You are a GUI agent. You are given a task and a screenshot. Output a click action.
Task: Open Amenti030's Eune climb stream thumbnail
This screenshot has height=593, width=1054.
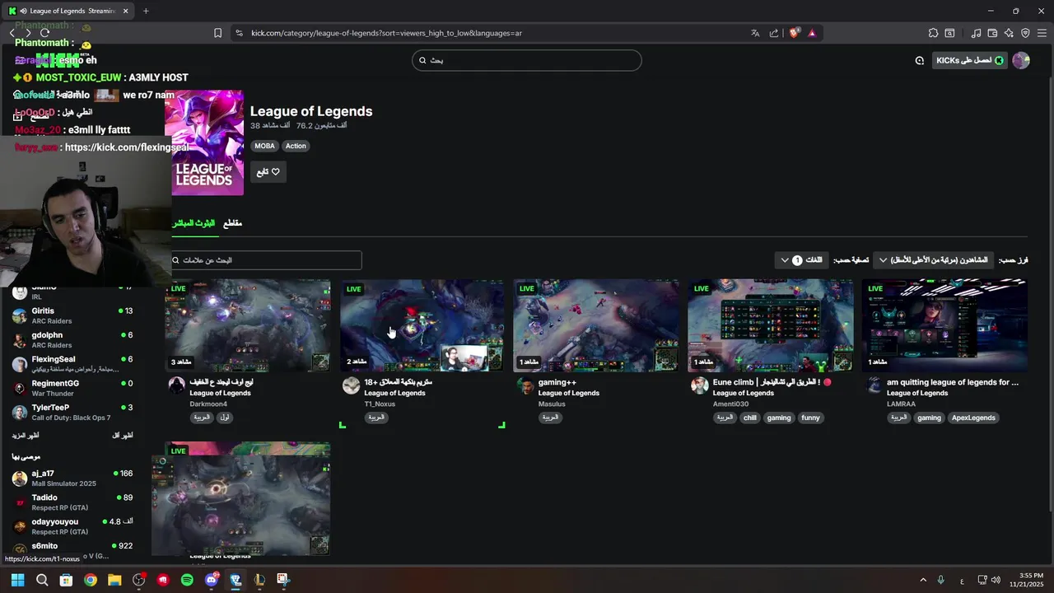[x=771, y=325]
